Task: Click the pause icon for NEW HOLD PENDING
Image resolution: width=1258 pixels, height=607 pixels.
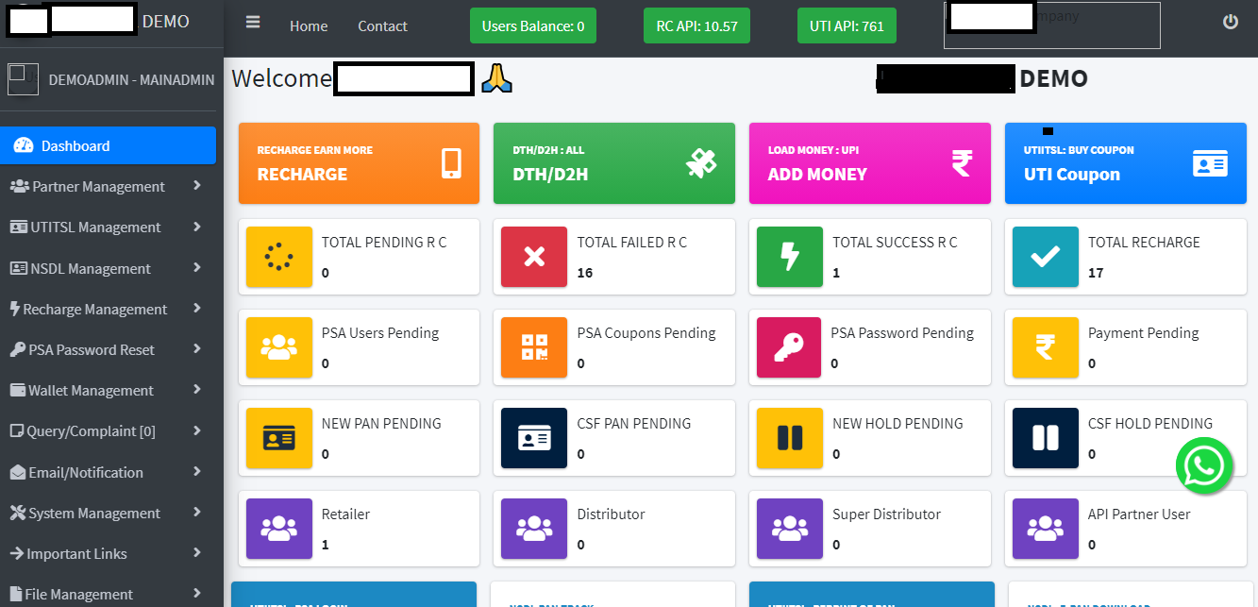Action: coord(789,438)
